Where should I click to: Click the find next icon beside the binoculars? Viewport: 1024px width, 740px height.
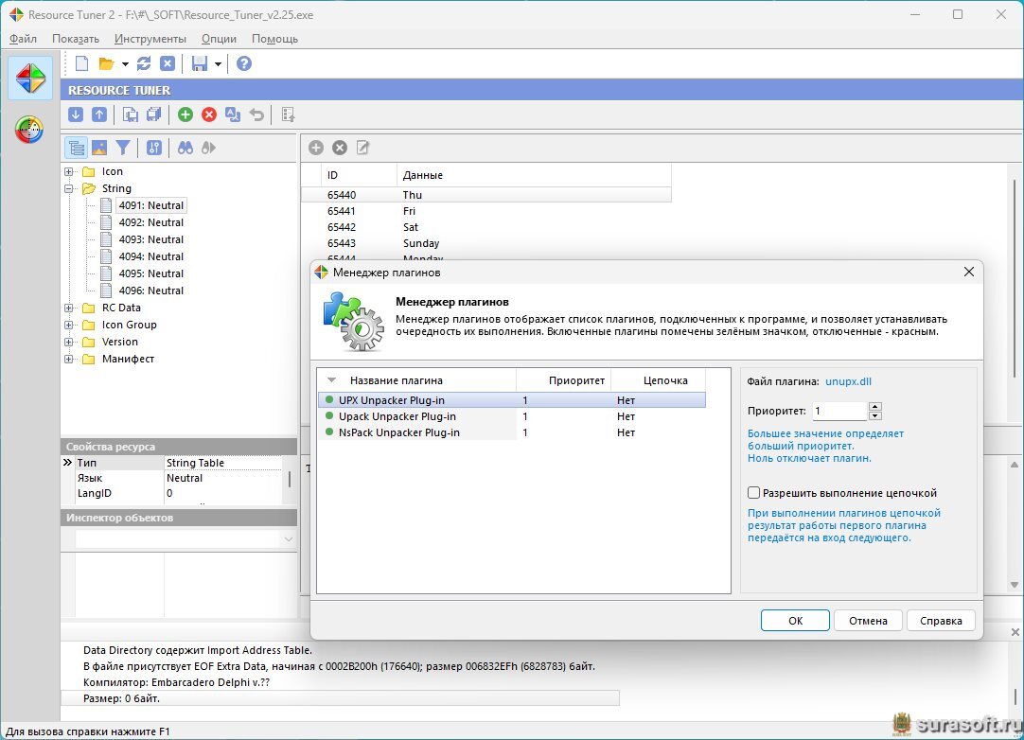click(x=208, y=149)
